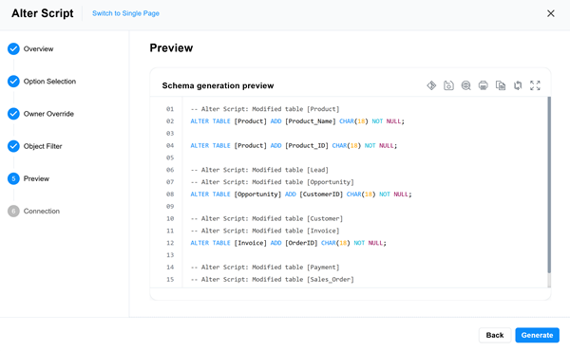Screen dimensions: 570x351
Task: Click comment line 'Modified table [Lead]'
Action: tap(259, 170)
